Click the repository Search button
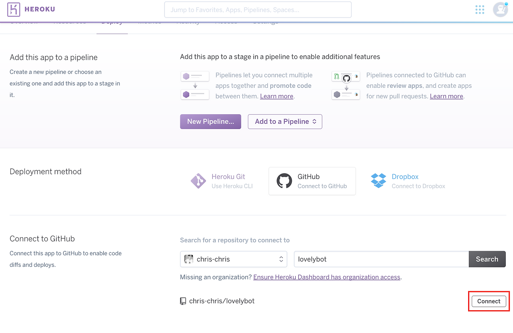 pos(487,259)
